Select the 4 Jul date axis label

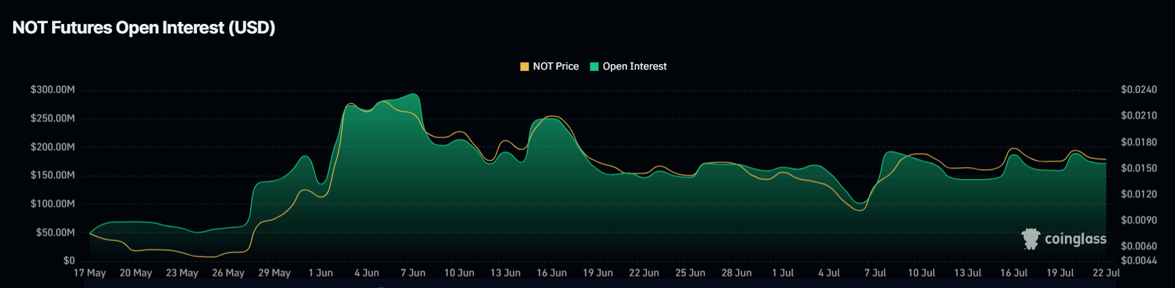(829, 272)
